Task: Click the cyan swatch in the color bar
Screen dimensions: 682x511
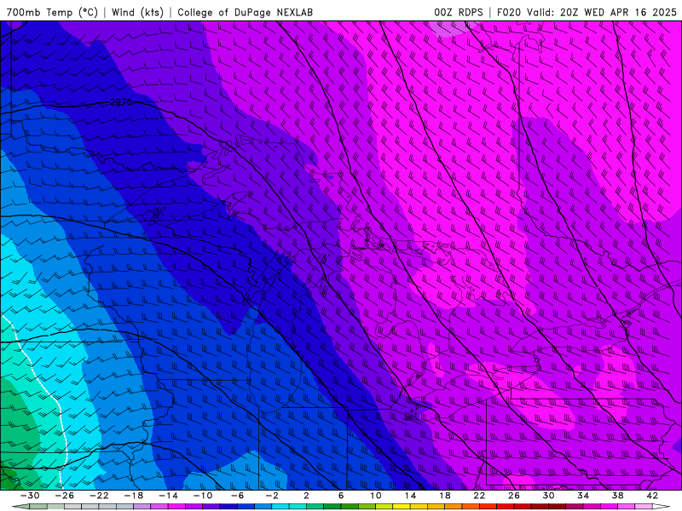Action: [x=280, y=507]
